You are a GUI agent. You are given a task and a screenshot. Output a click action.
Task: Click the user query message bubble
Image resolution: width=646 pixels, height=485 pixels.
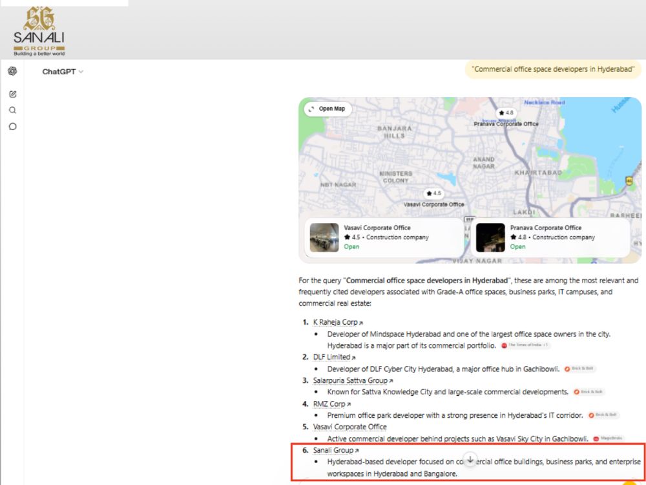pos(553,69)
